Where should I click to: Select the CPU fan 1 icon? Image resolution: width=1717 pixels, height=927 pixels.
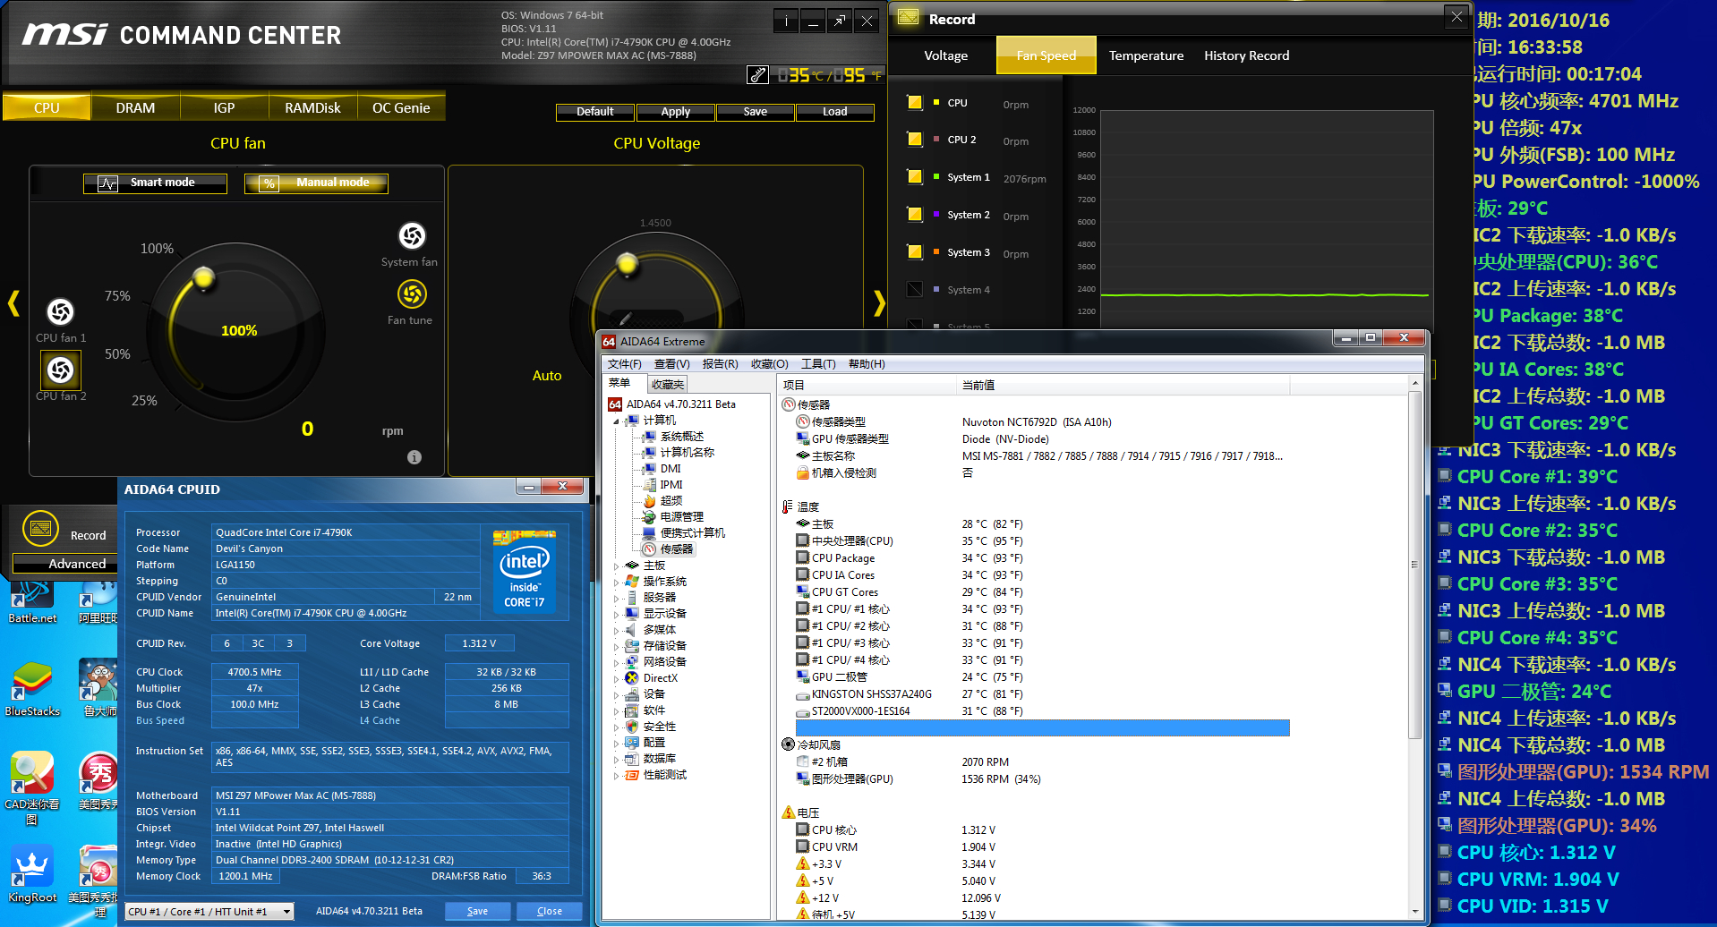61,312
